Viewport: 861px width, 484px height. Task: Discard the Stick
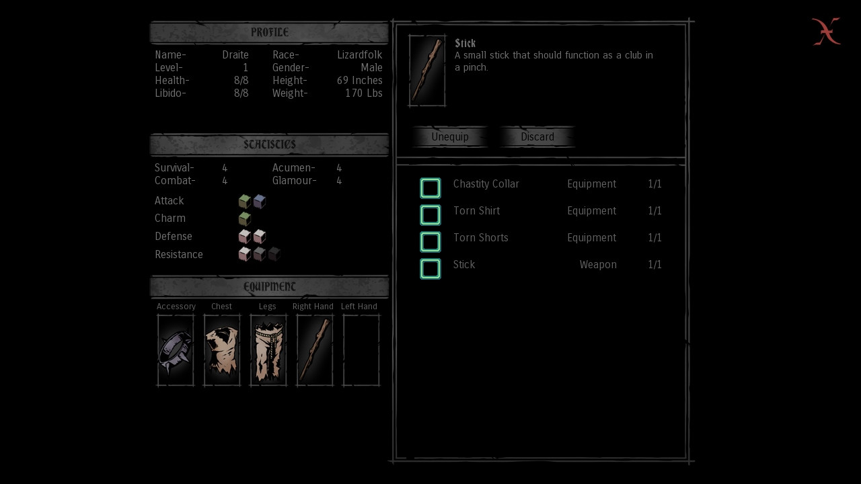(537, 136)
